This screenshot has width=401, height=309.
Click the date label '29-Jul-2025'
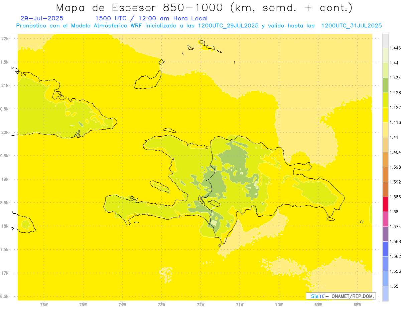tap(42, 18)
